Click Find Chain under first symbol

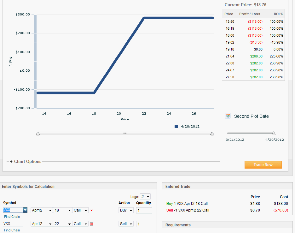tap(12, 217)
